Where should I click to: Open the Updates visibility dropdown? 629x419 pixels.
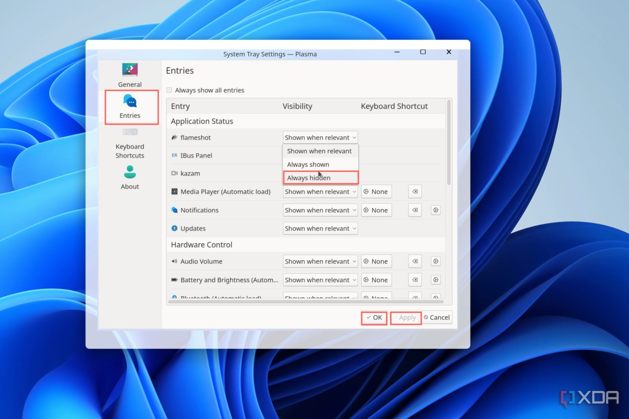point(320,228)
